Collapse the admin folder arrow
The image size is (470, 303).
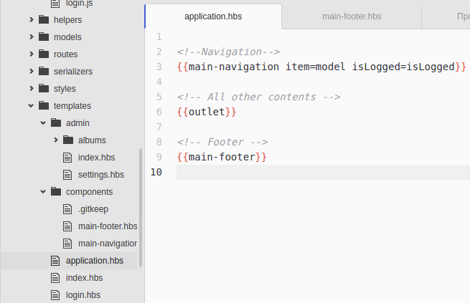click(x=43, y=123)
